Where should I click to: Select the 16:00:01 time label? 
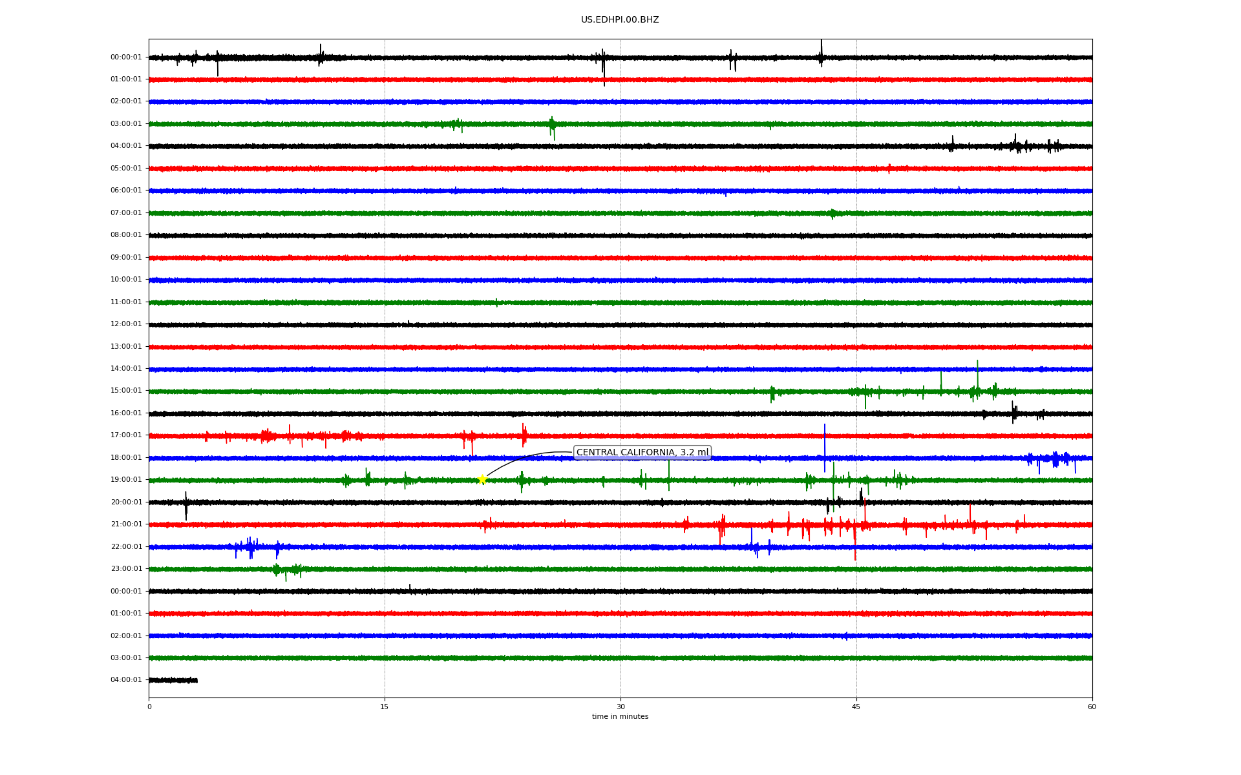[126, 413]
